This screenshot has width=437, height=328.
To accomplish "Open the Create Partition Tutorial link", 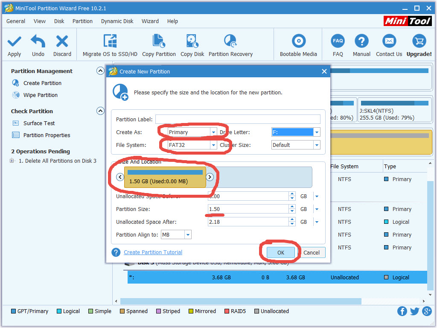I will coord(153,252).
